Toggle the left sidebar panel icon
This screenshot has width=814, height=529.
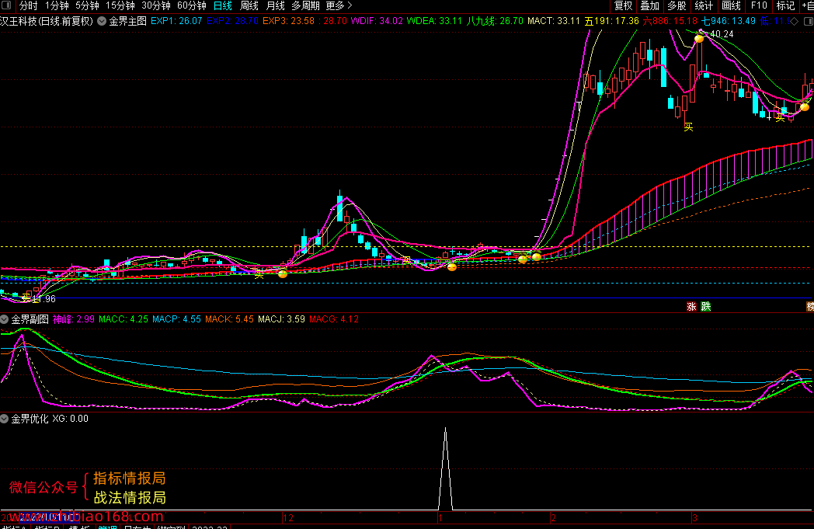coord(6,5)
